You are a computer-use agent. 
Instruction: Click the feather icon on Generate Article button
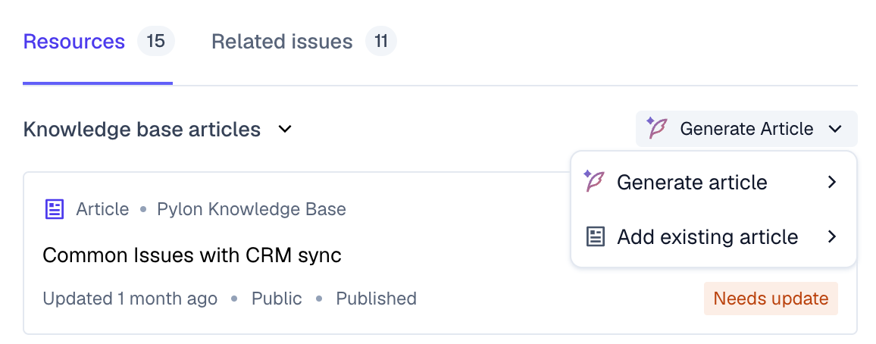(x=657, y=129)
